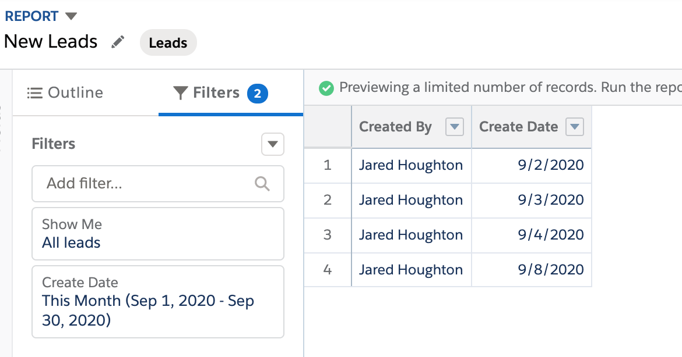Expand the Created By column menu
The image size is (682, 357).
[x=454, y=127]
